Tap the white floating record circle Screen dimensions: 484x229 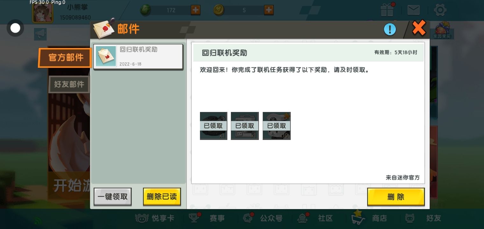(15, 28)
